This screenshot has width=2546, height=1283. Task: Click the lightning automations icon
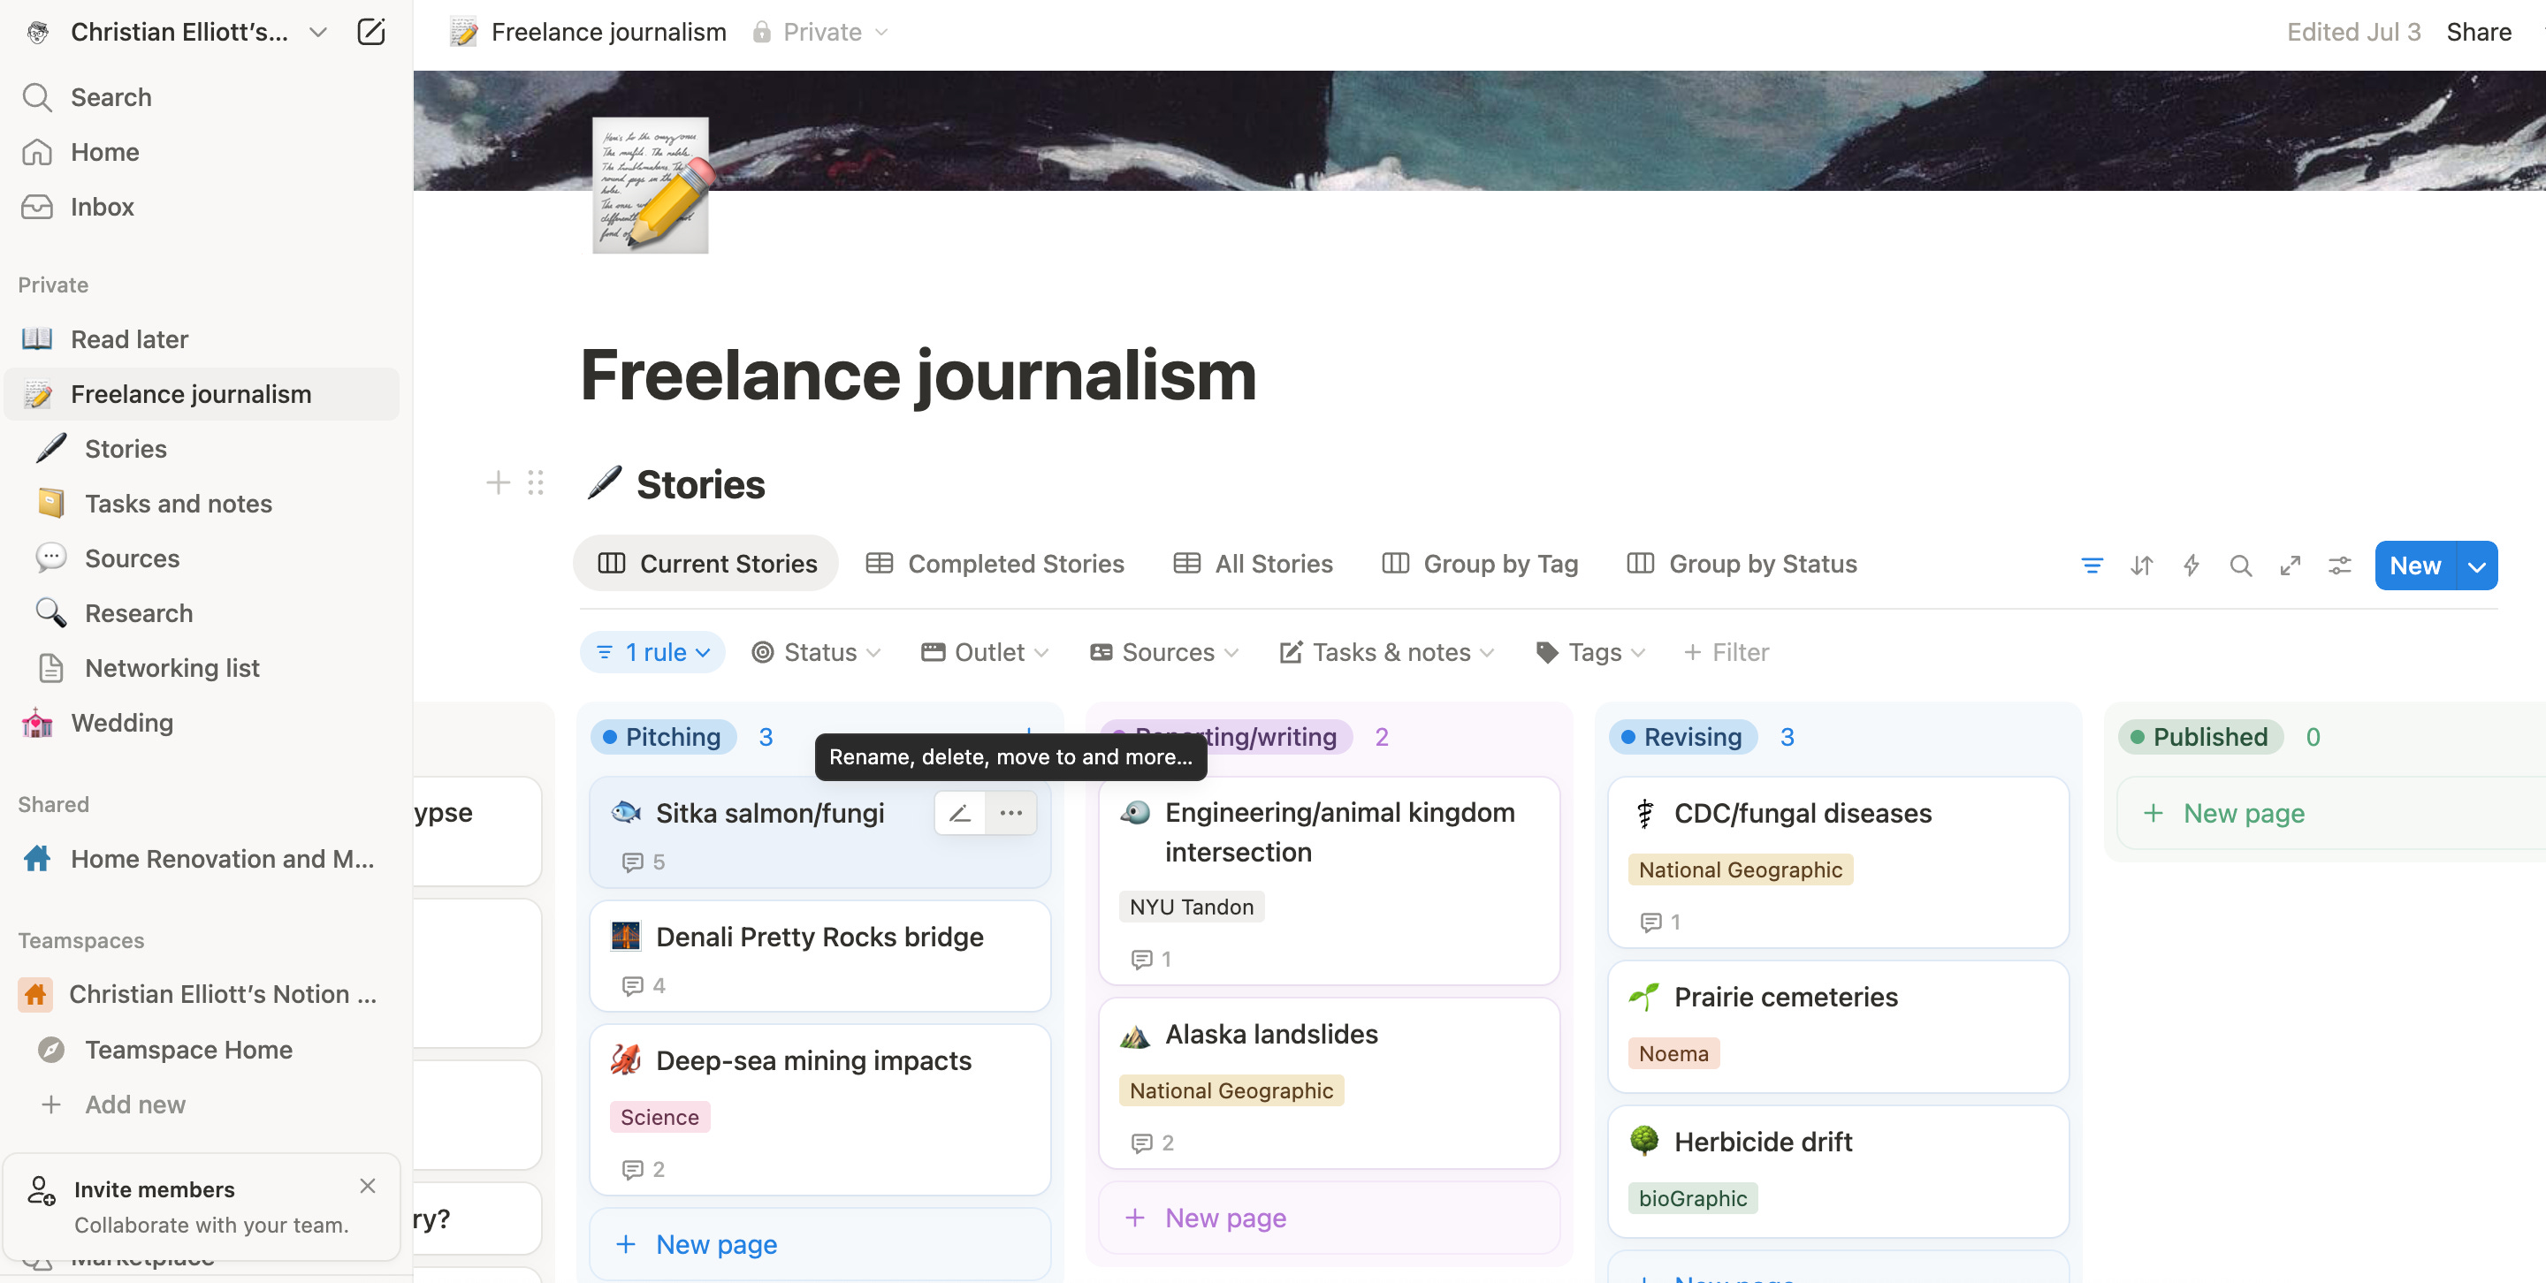[x=2191, y=565]
